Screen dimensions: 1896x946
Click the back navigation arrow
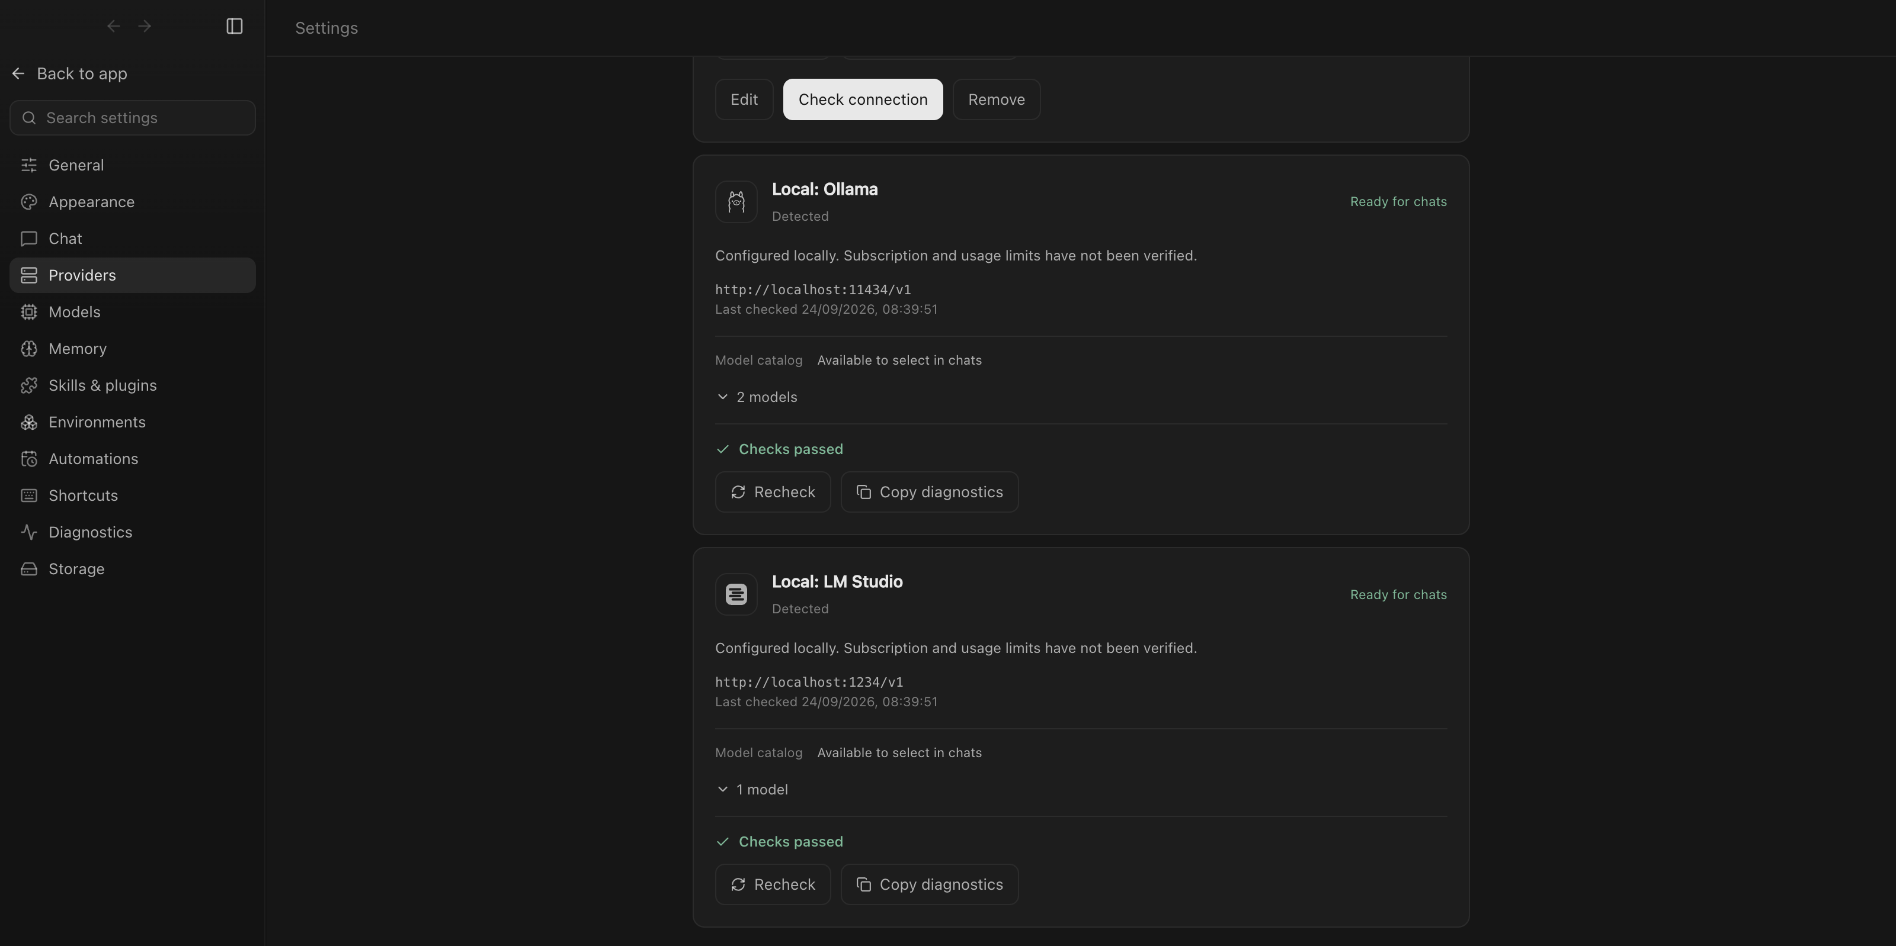(113, 27)
